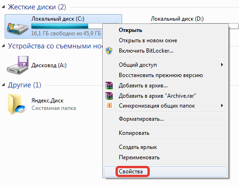
Task: Collapse the Другие (1) group
Action: point(3,85)
